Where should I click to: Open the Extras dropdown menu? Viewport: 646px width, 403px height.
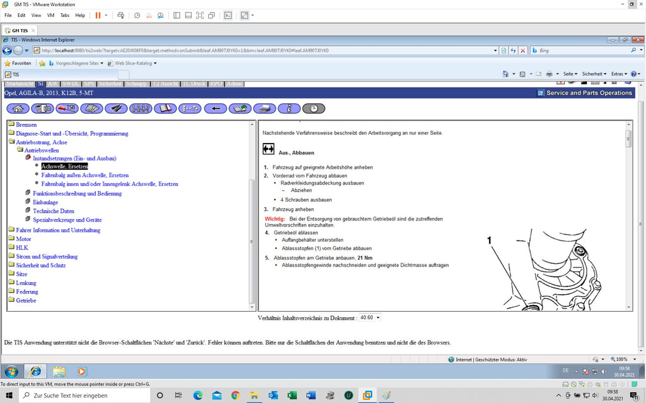click(x=620, y=74)
